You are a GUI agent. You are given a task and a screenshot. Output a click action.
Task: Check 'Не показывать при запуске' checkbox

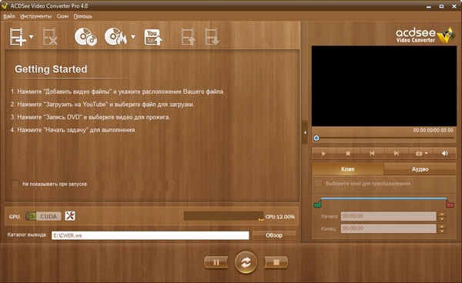point(15,184)
